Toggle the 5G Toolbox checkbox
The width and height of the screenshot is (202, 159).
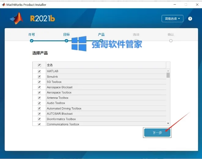click(39, 82)
